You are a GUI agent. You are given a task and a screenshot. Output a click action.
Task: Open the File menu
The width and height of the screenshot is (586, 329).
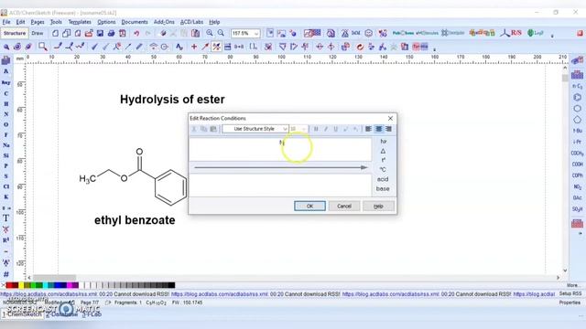click(6, 22)
